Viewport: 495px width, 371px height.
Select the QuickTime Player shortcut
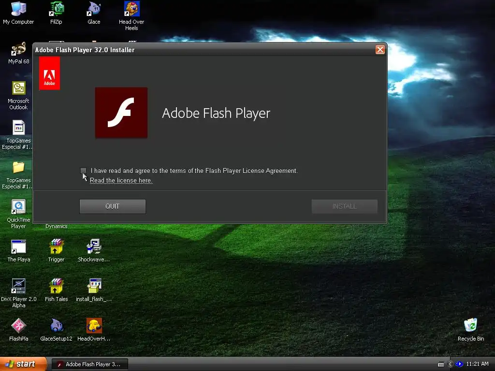[18, 214]
